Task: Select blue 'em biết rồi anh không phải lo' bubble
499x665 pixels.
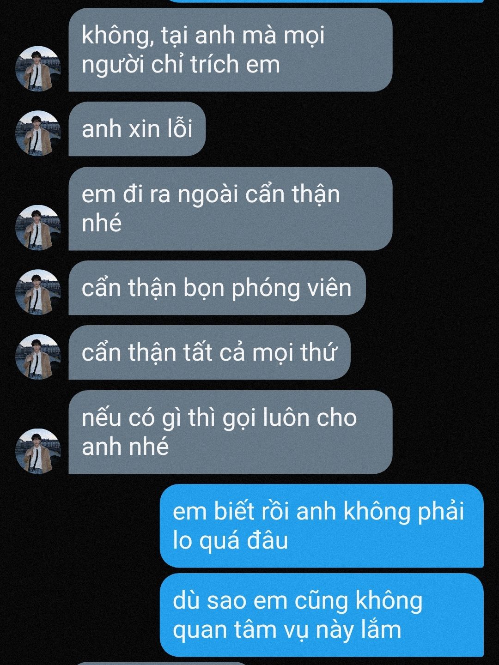Action: click(322, 526)
